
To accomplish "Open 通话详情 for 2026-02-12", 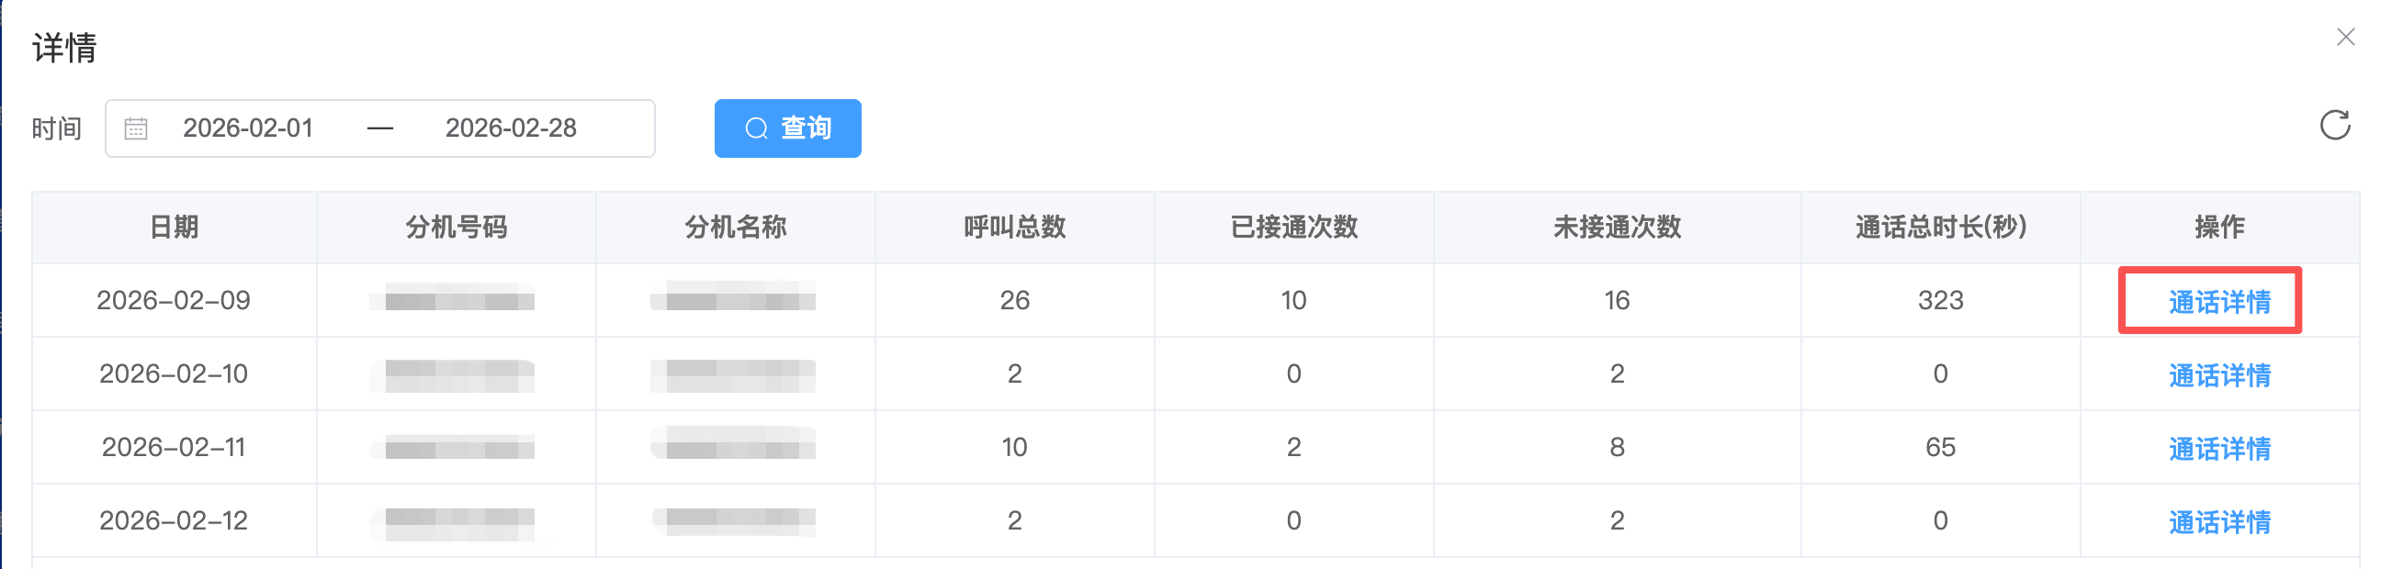I will [2218, 522].
